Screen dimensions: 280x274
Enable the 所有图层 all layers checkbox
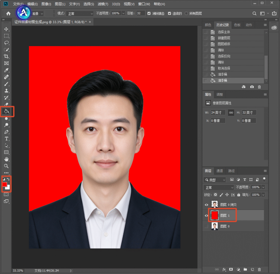(x=186, y=13)
